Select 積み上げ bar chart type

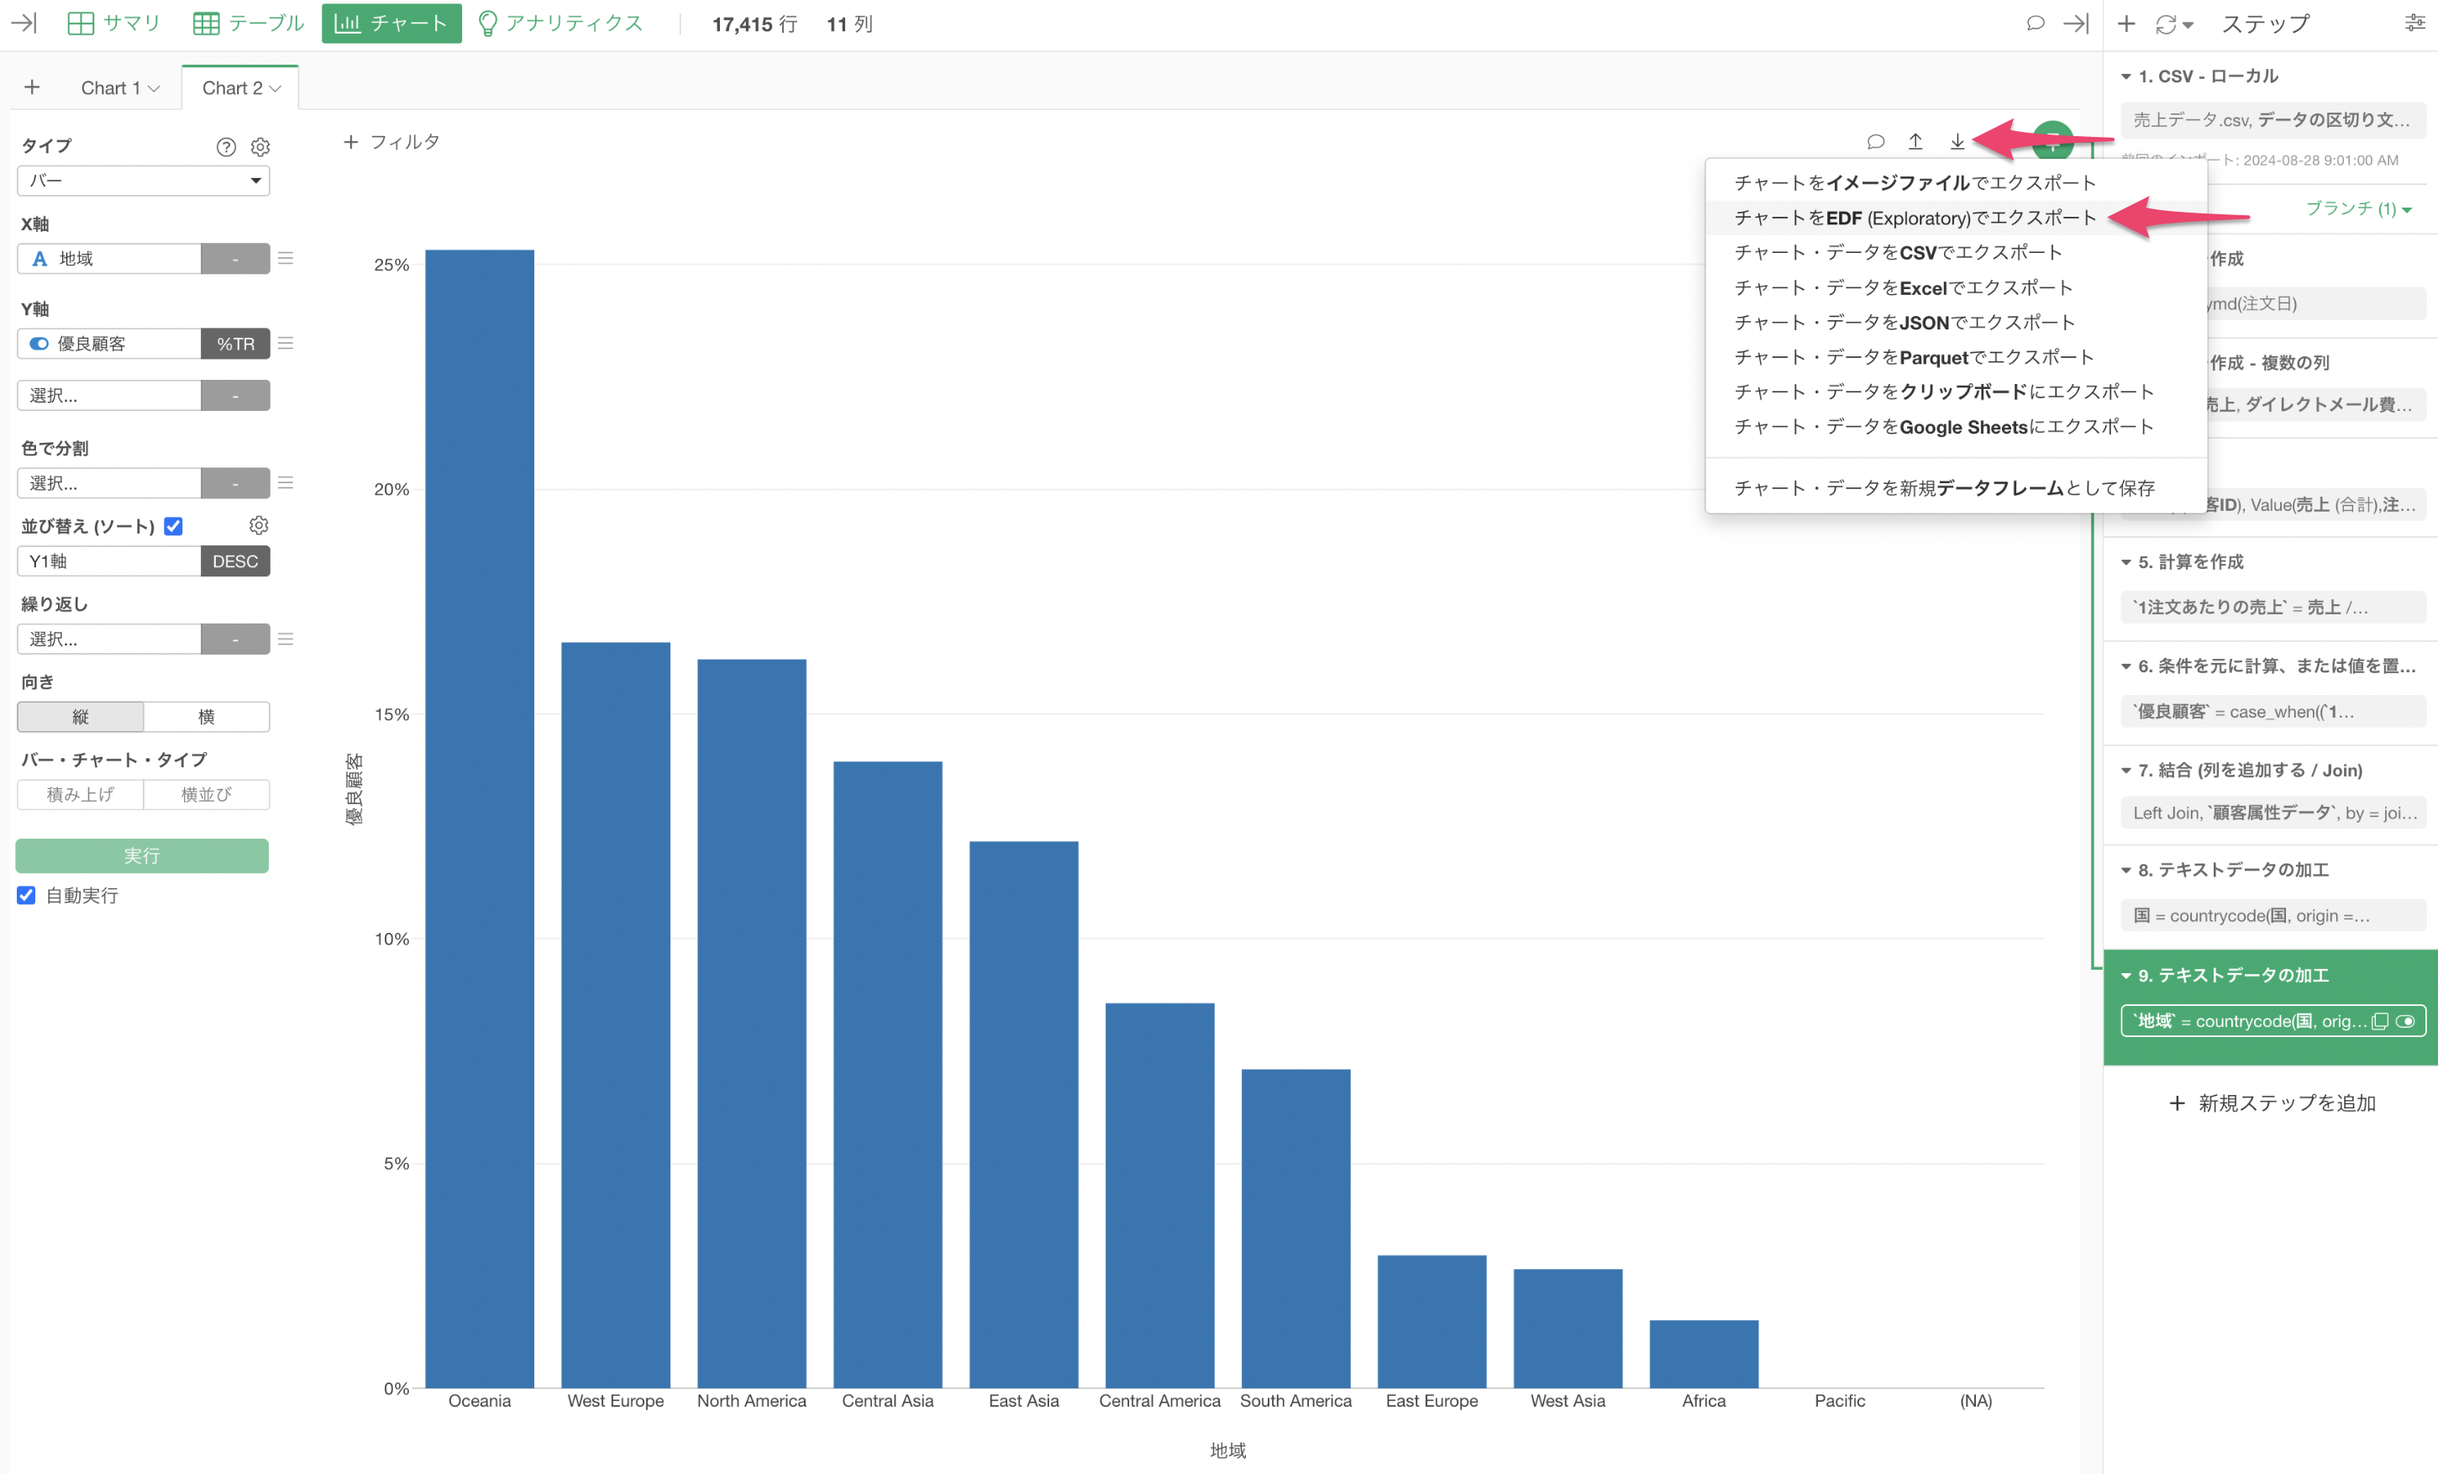[x=80, y=794]
